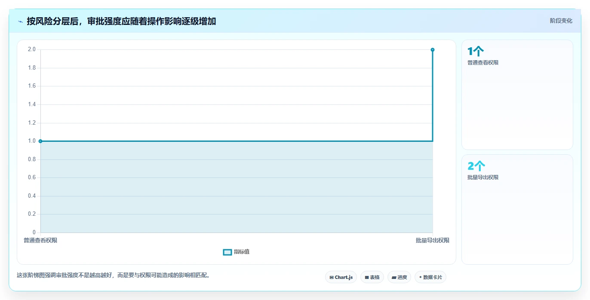Open the 2个 批量导出权限 card

(x=517, y=209)
